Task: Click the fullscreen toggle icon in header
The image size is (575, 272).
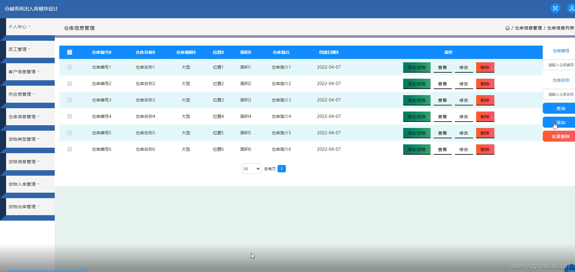Action: point(555,8)
